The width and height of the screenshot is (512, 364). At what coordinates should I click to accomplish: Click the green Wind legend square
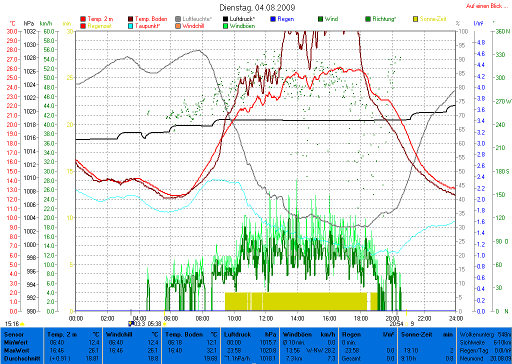[320, 19]
